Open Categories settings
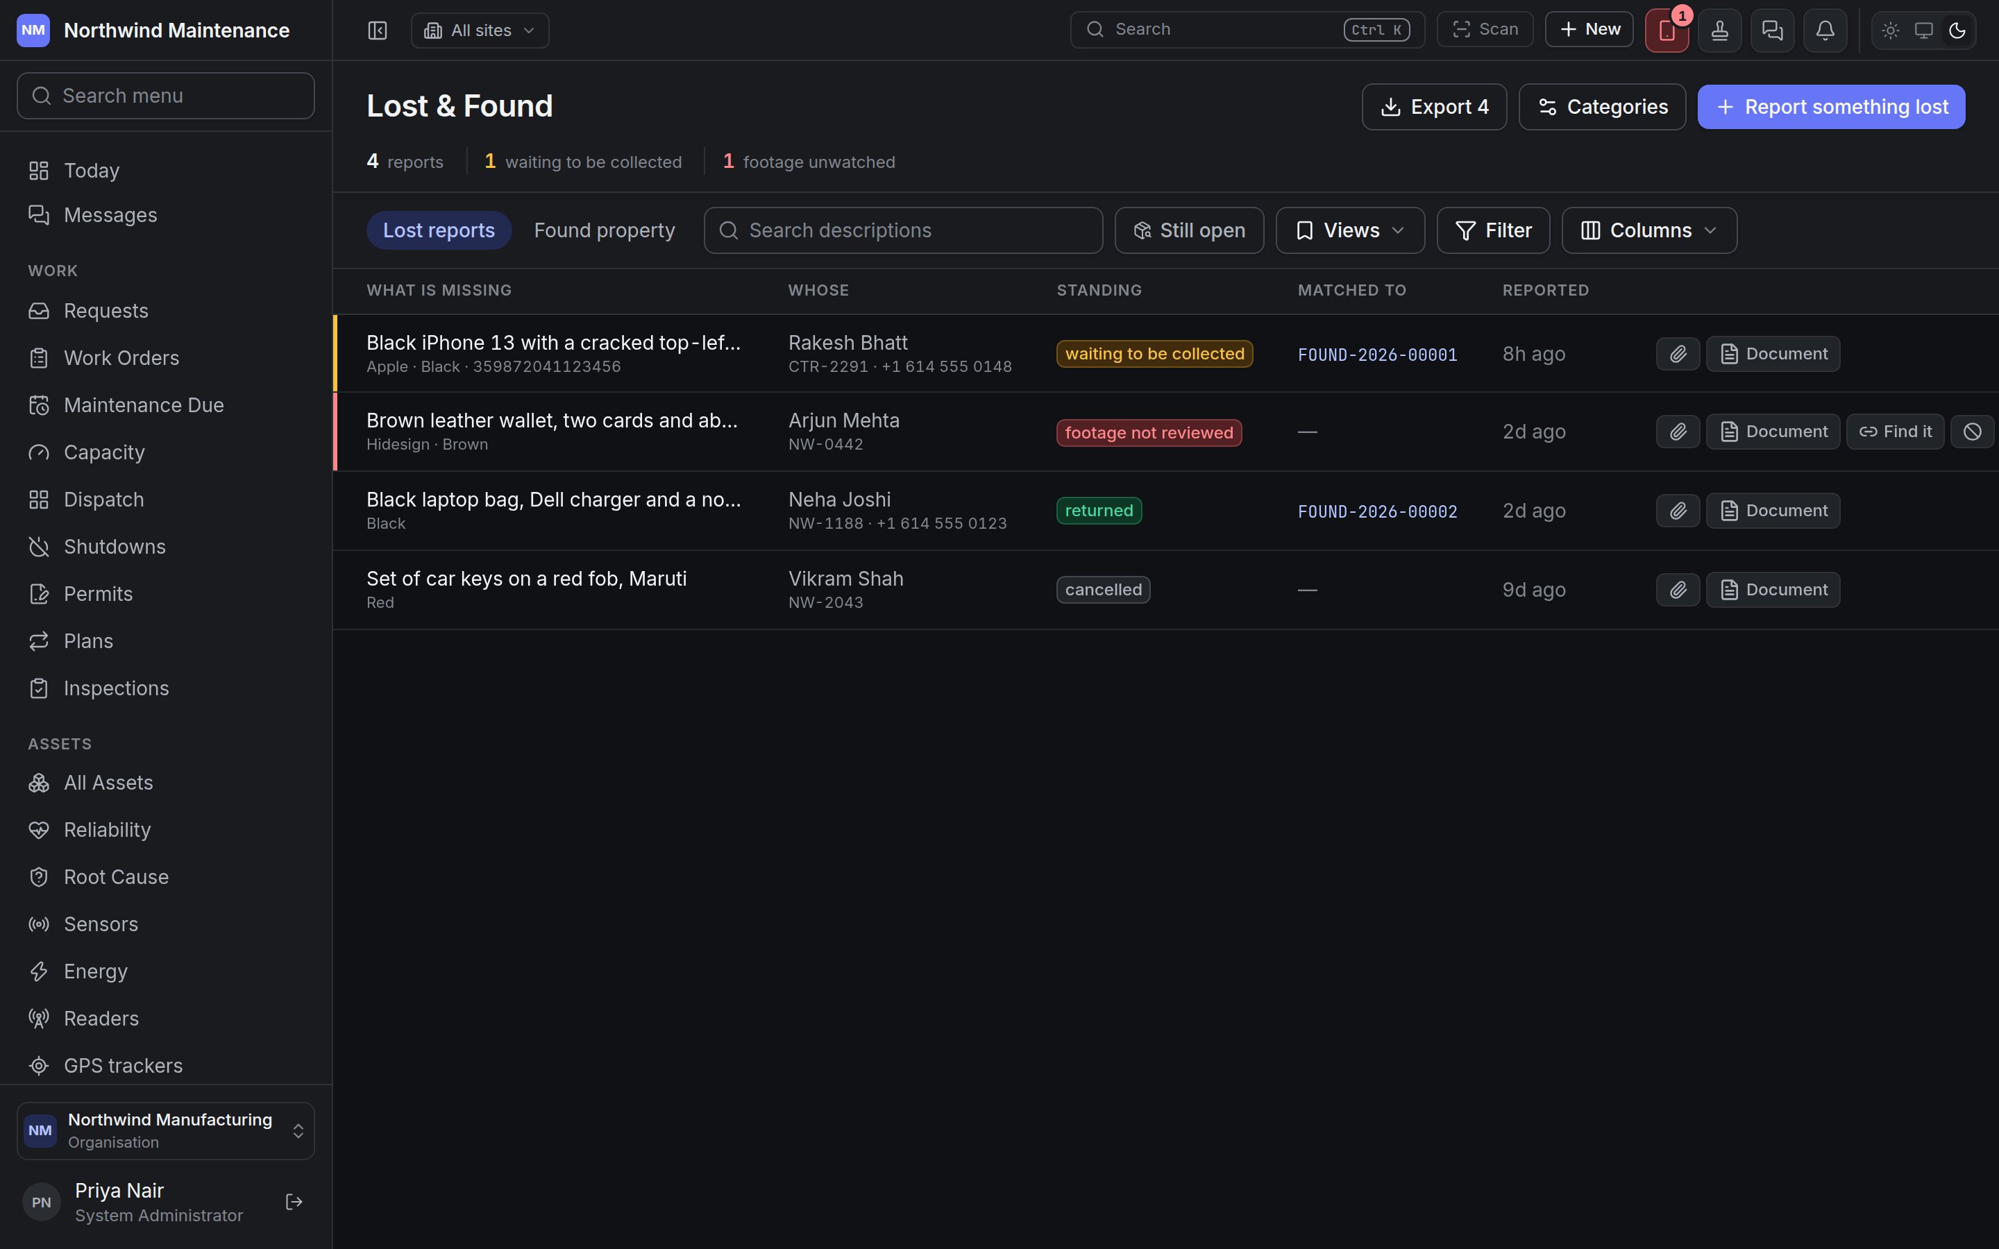This screenshot has width=1999, height=1249. pos(1602,107)
